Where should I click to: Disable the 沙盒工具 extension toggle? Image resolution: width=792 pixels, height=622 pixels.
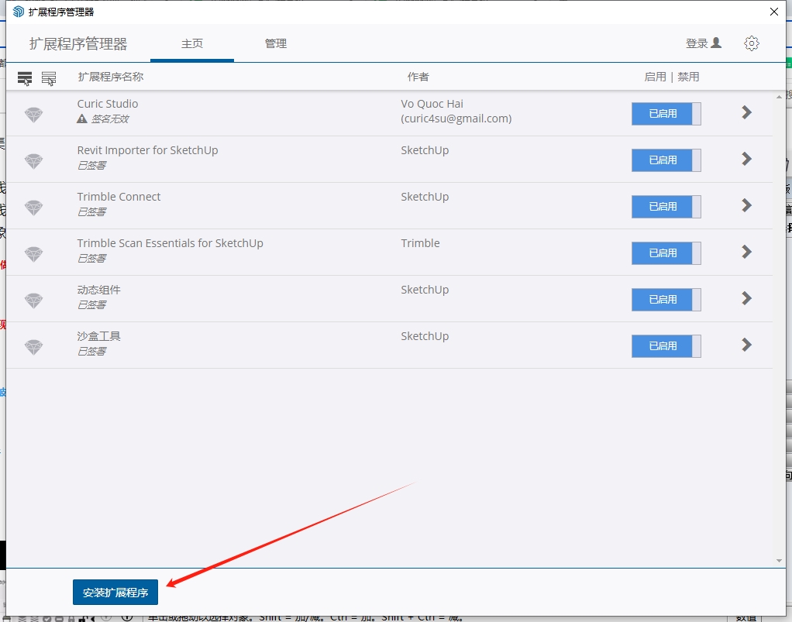(666, 345)
